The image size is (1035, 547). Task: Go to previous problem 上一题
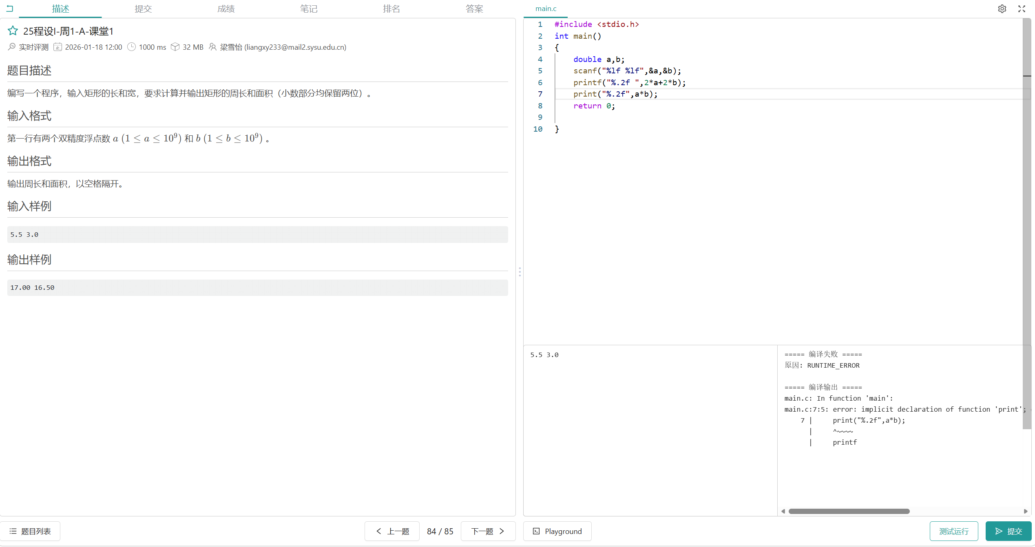392,531
